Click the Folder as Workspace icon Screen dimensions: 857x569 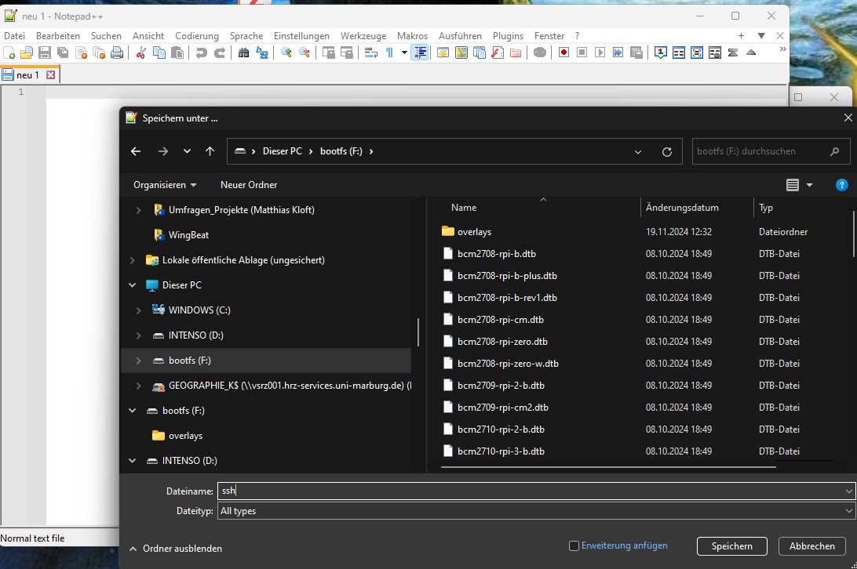516,53
